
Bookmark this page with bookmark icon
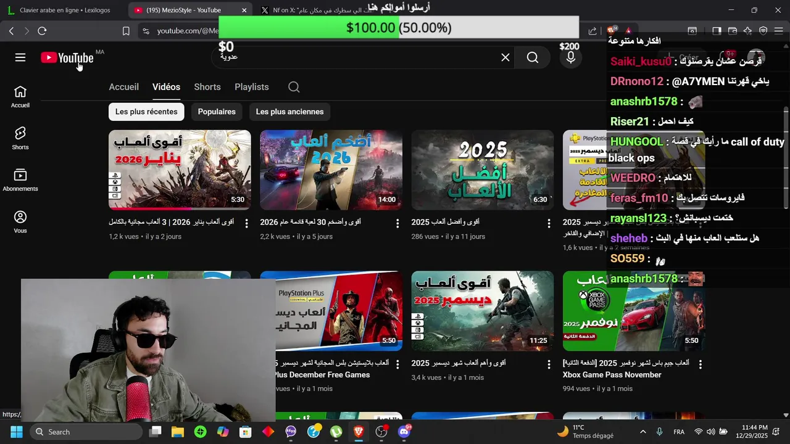coord(126,31)
